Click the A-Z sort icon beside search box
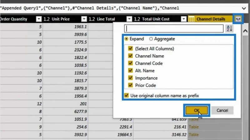 pos(229,29)
